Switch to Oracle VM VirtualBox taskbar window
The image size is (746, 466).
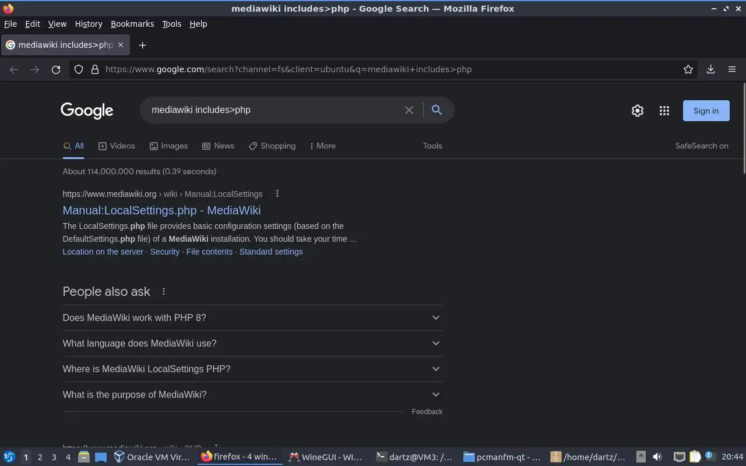pyautogui.click(x=152, y=457)
